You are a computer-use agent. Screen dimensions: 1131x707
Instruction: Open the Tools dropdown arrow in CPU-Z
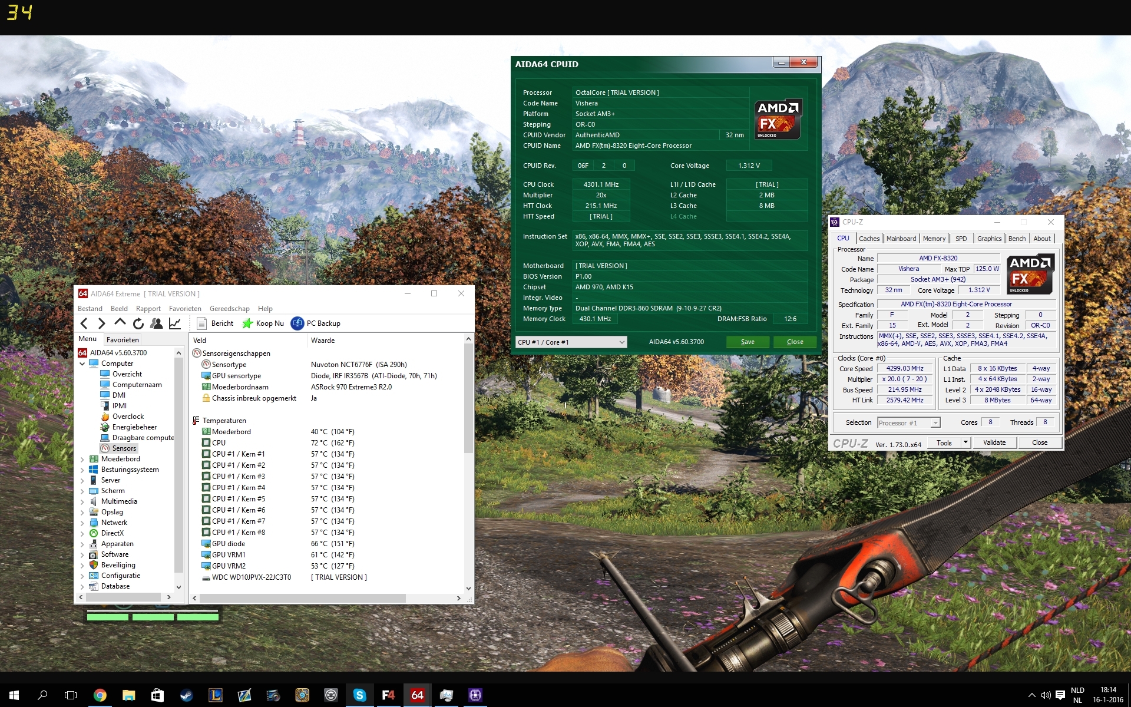click(x=965, y=442)
